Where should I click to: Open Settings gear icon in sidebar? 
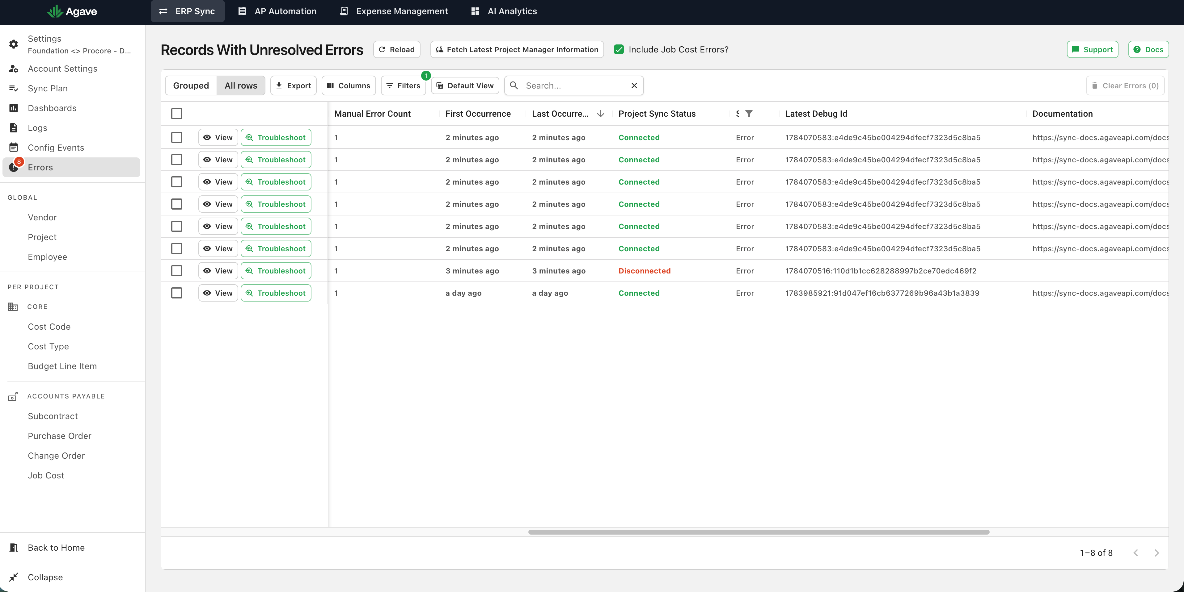[x=14, y=44]
